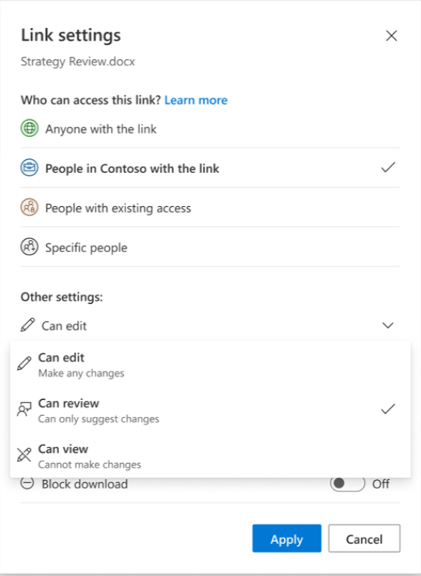Screen dimensions: 421x576
Task: Choose Can review suggest changes option
Action: click(x=210, y=411)
